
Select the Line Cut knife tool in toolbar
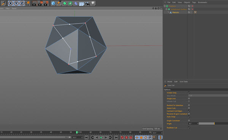(x=3, y=3)
